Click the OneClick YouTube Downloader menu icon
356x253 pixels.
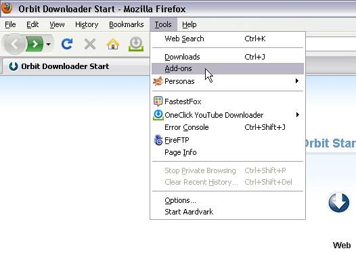pos(158,115)
